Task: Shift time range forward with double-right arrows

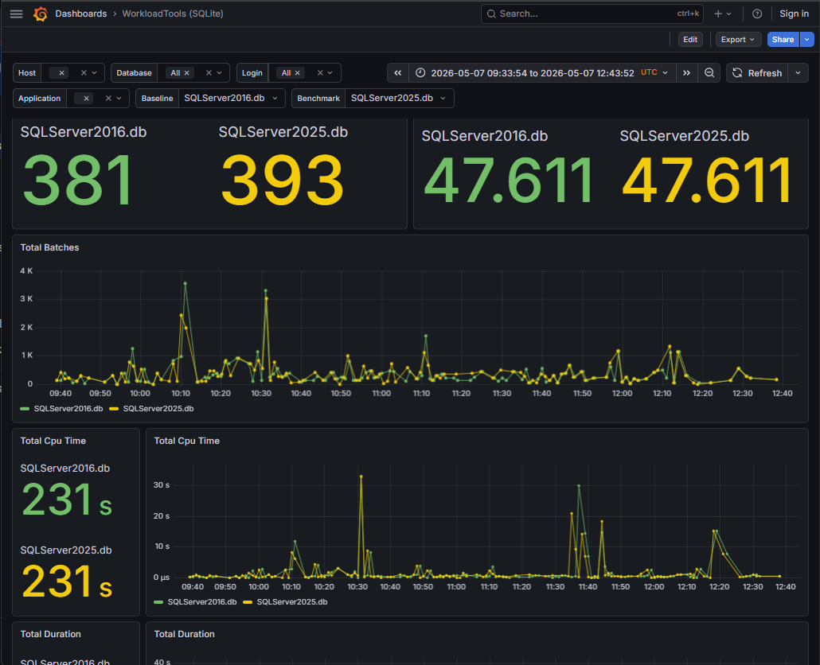Action: pos(686,73)
